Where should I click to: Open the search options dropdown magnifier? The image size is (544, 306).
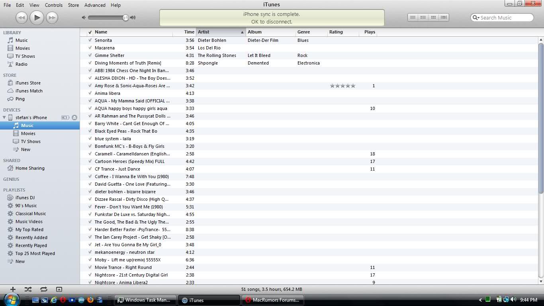476,18
